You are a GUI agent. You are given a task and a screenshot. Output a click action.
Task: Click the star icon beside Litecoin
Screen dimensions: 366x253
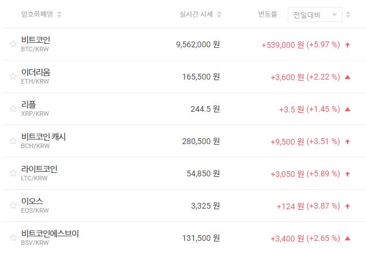point(13,173)
